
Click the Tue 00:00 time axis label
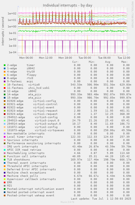[85, 58]
